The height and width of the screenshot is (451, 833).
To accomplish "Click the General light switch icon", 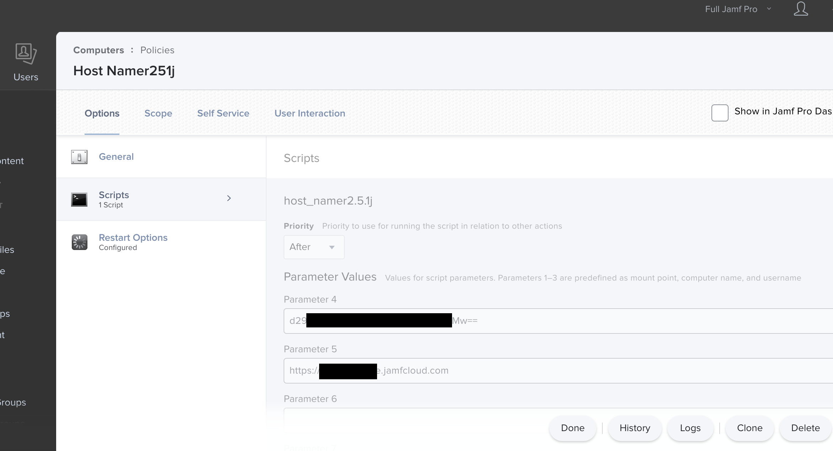I will [x=79, y=157].
